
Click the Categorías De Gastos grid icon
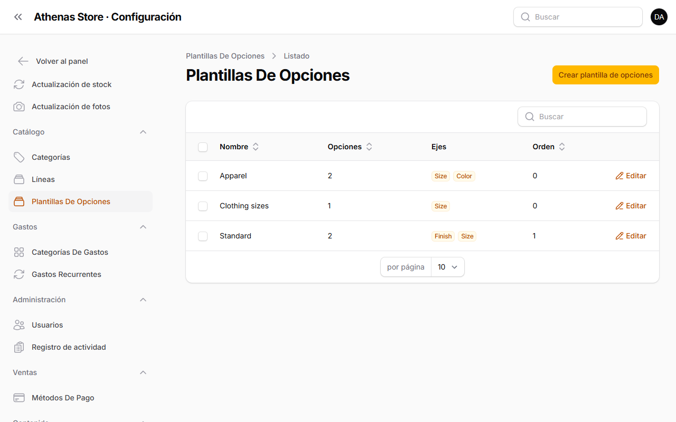coord(19,252)
